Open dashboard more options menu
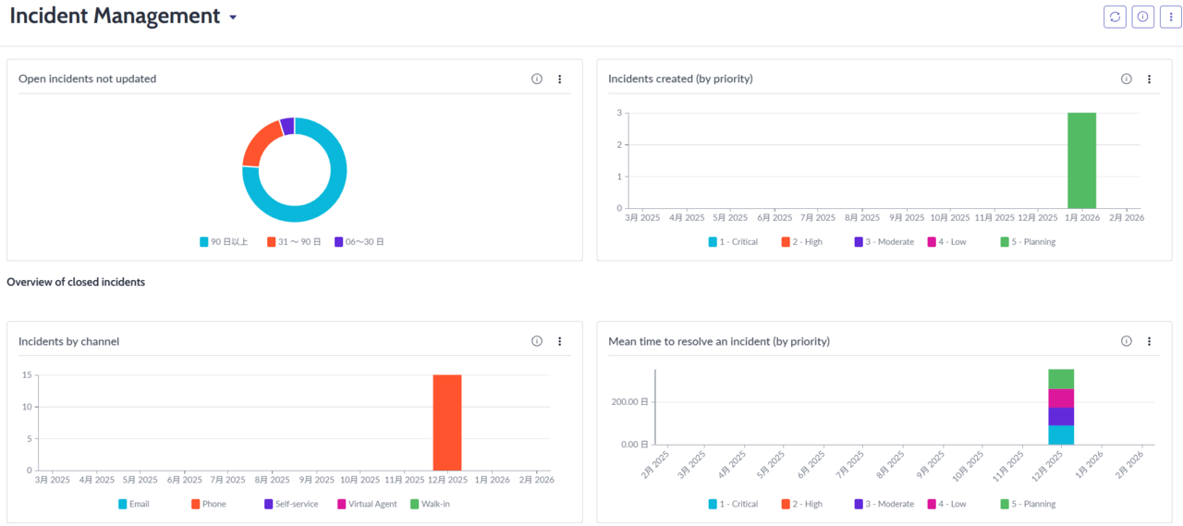 (x=1171, y=17)
